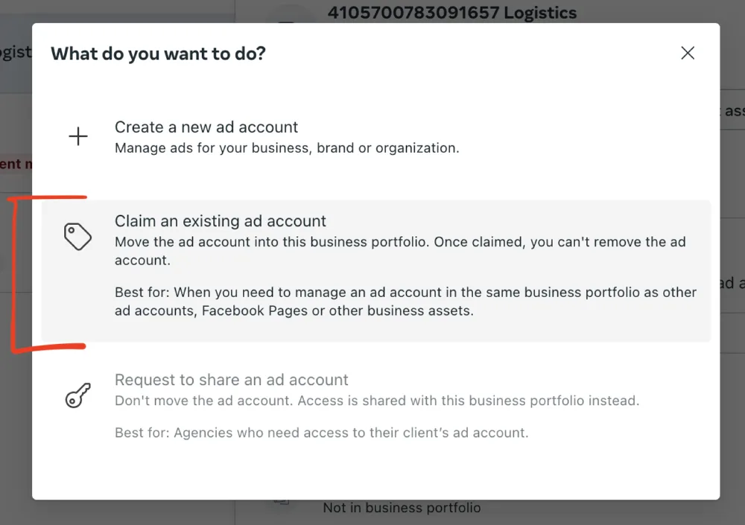Viewport: 745px width, 525px height.
Task: Click "Not in business portfolio" text below dialog
Action: click(402, 508)
